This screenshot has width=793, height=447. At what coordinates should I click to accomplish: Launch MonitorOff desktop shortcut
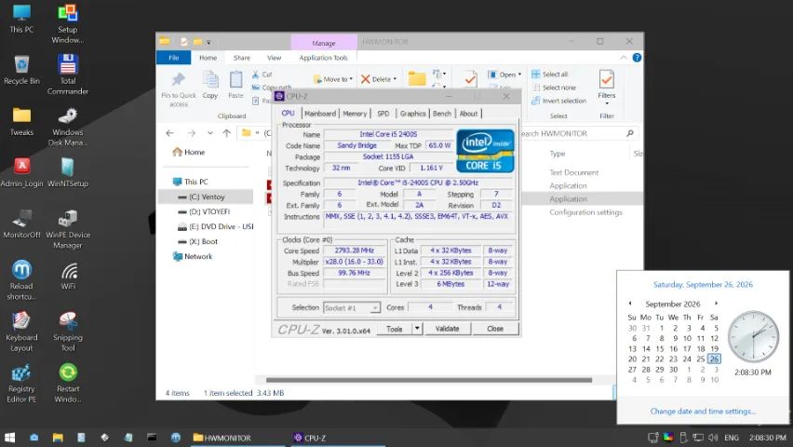click(x=21, y=223)
